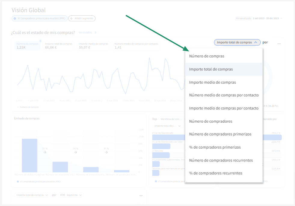Viewport: 295px width, 206px height.
Task: Select Importe medio de compras por contacto option
Action: pyautogui.click(x=224, y=108)
